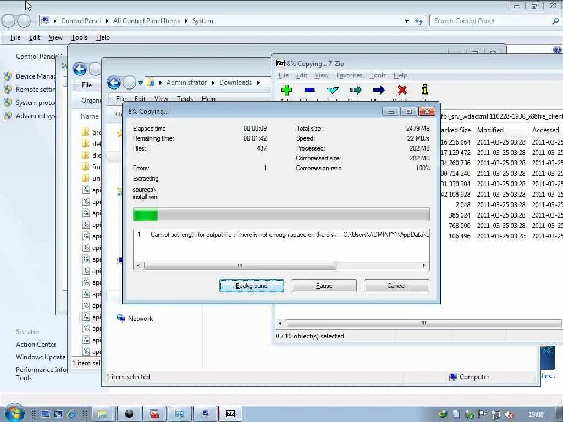Expand the recent pages dropdown in Downloads window
The height and width of the screenshot is (422, 563).
coord(140,83)
